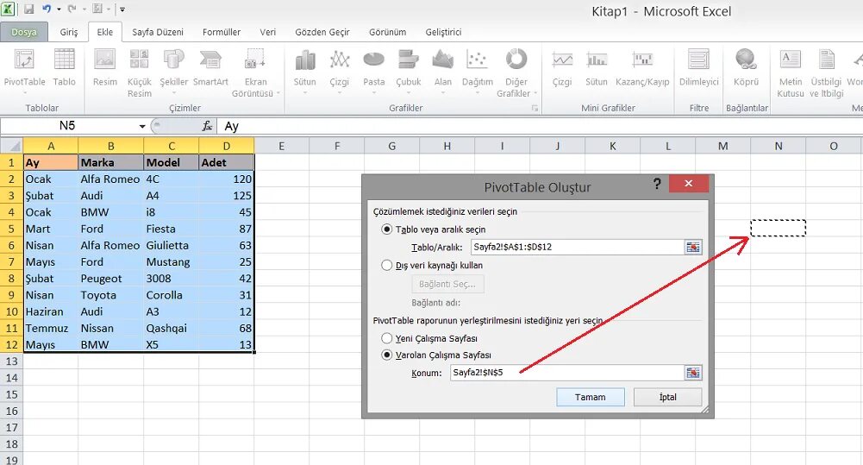Cancel with the İptal button

click(x=667, y=397)
